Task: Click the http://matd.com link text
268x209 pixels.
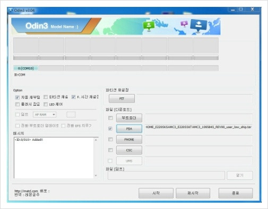Action: 26,191
